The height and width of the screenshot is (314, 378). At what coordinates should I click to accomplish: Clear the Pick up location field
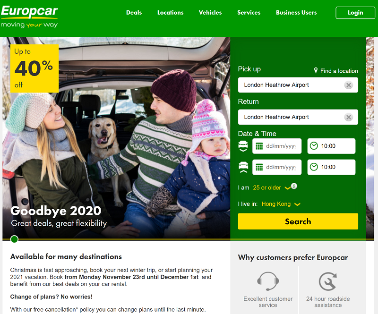point(348,85)
